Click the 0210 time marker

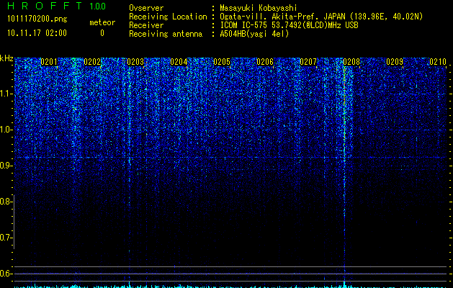click(x=438, y=62)
